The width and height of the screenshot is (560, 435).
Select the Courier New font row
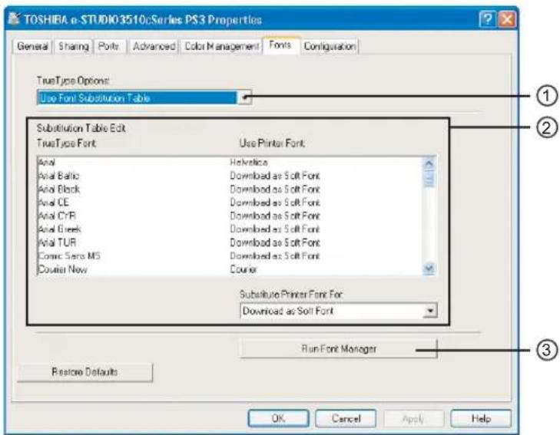[229, 269]
